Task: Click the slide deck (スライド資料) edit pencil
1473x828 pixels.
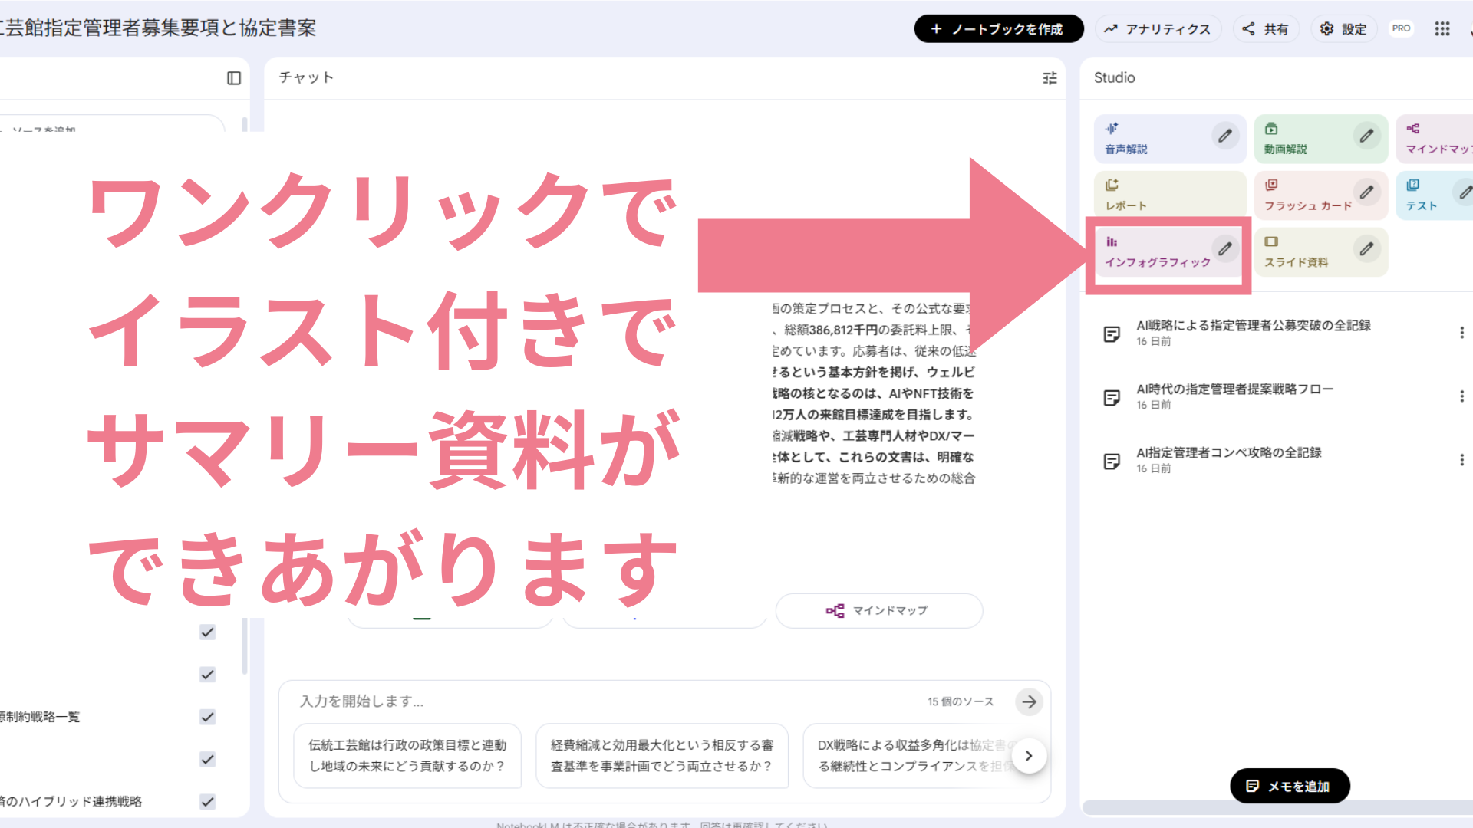Action: [x=1366, y=249]
